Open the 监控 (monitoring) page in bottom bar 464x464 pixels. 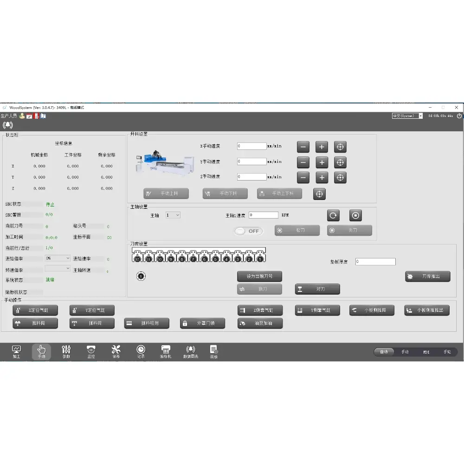[91, 352]
